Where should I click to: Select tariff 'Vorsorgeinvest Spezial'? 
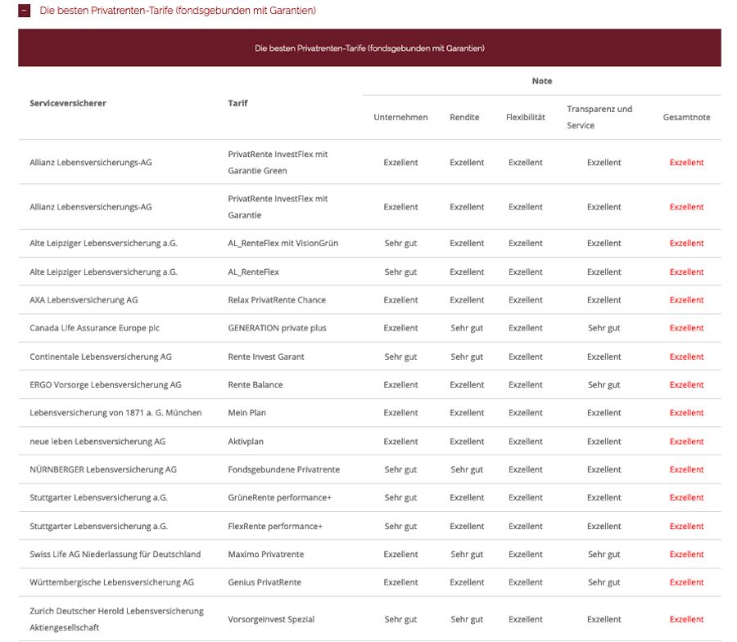271,619
